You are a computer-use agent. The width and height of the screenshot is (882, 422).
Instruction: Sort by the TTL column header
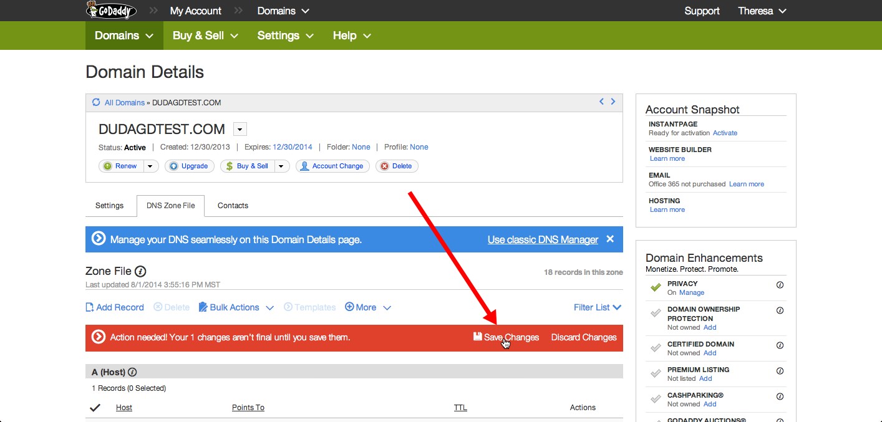tap(460, 408)
